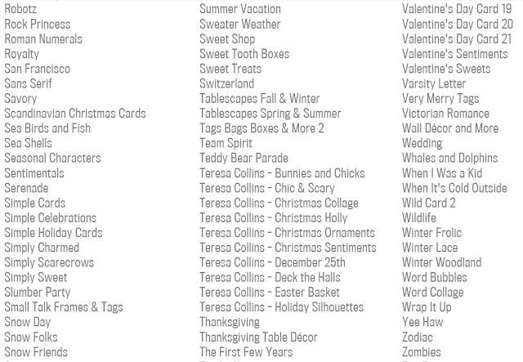The height and width of the screenshot is (362, 523).
Task: Select Scandinavian Christmas Cards
Action: click(75, 114)
